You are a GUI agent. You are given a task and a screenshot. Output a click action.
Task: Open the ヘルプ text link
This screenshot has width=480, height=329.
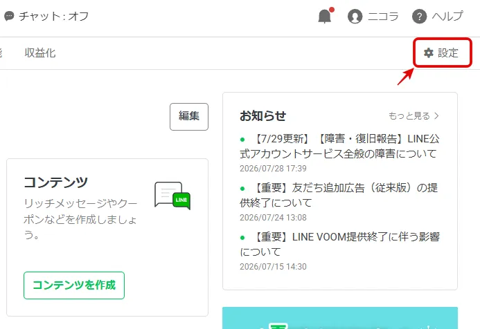(447, 16)
